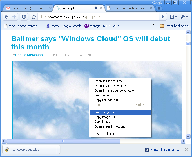
Task: Switch to i-Cue Period Attendance tab
Action: 129,8
